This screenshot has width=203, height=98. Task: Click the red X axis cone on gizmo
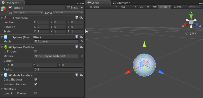tap(186, 24)
